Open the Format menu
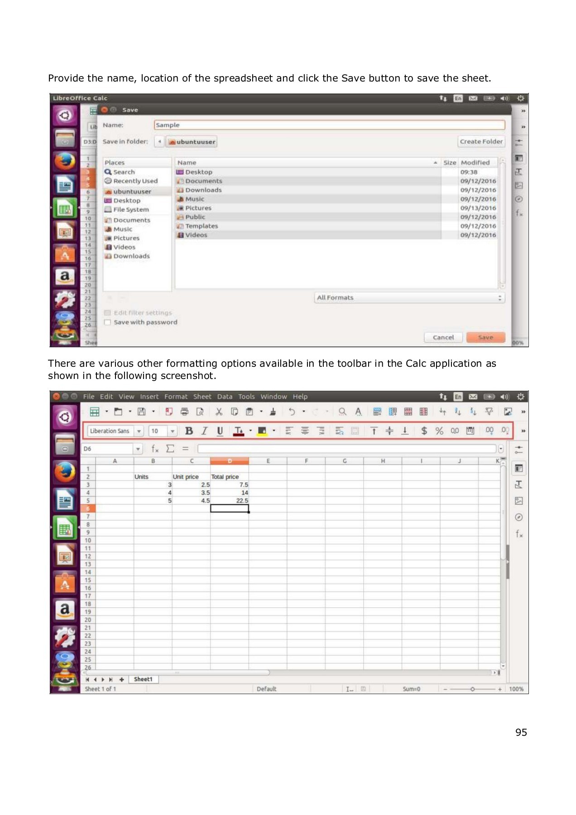The height and width of the screenshot is (815, 576). 176,397
